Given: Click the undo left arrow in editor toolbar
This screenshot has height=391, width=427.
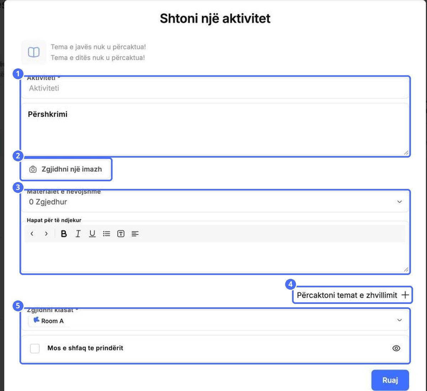Looking at the screenshot, I should click(32, 234).
